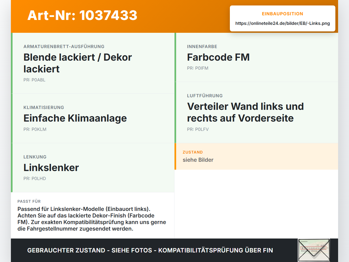Click the envelope VIN image in the footer
This screenshot has height=262, width=349.
[x=314, y=250]
